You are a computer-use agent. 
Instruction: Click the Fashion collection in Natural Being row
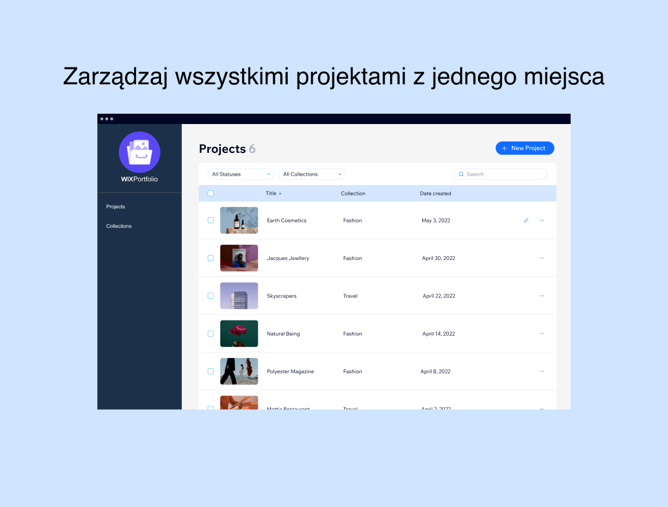point(352,333)
